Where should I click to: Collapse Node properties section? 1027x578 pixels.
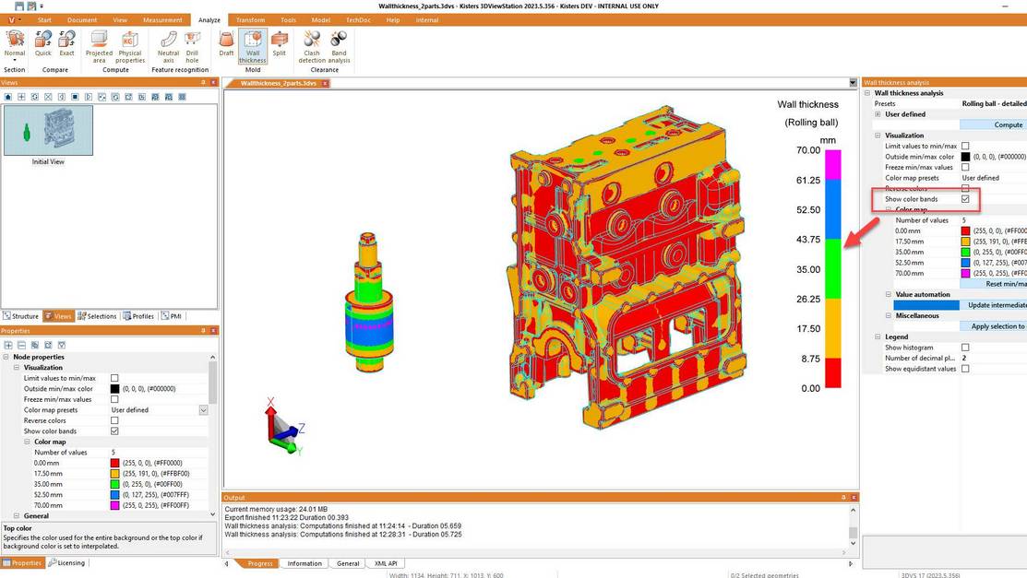(6, 358)
